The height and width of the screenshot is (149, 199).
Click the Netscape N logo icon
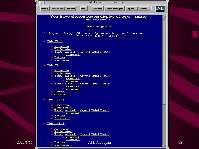tap(160, 9)
